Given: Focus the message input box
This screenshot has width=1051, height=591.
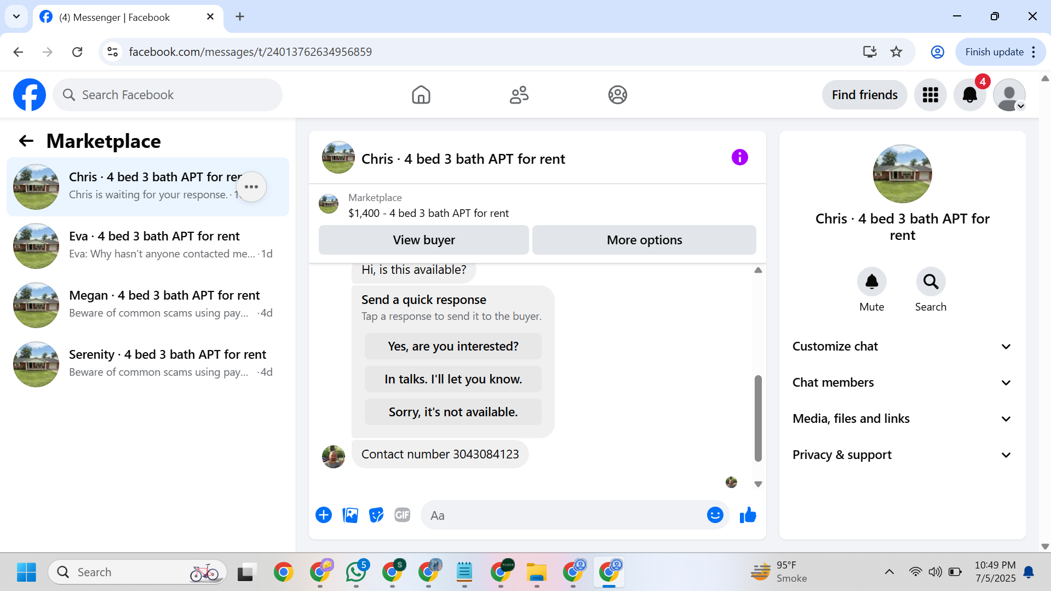Looking at the screenshot, I should tap(564, 515).
